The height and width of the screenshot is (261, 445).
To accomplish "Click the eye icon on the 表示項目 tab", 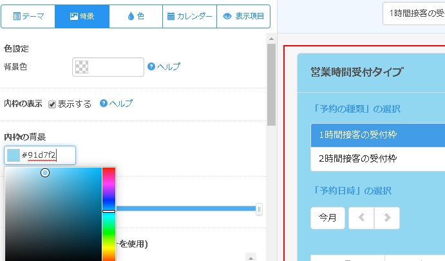I will [227, 16].
